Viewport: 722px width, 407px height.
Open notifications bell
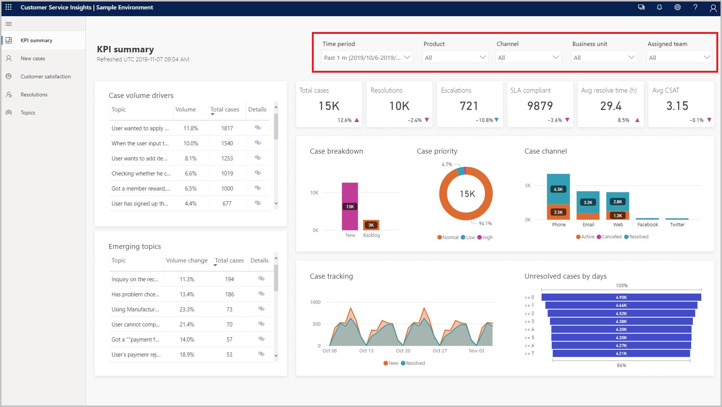tap(659, 7)
